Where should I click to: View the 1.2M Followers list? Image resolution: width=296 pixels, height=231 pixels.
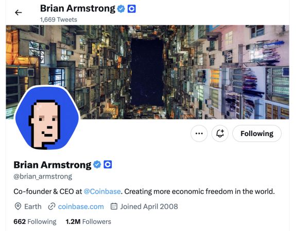coord(89,222)
